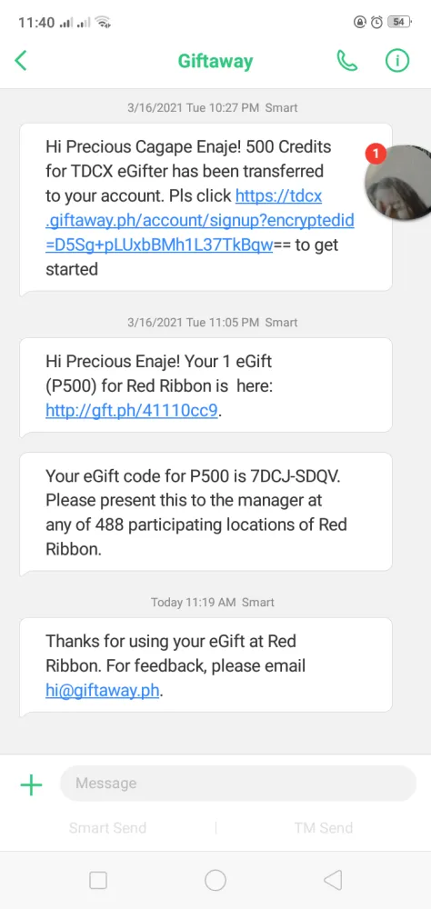
Task: Choose TM Send option
Action: point(323,828)
